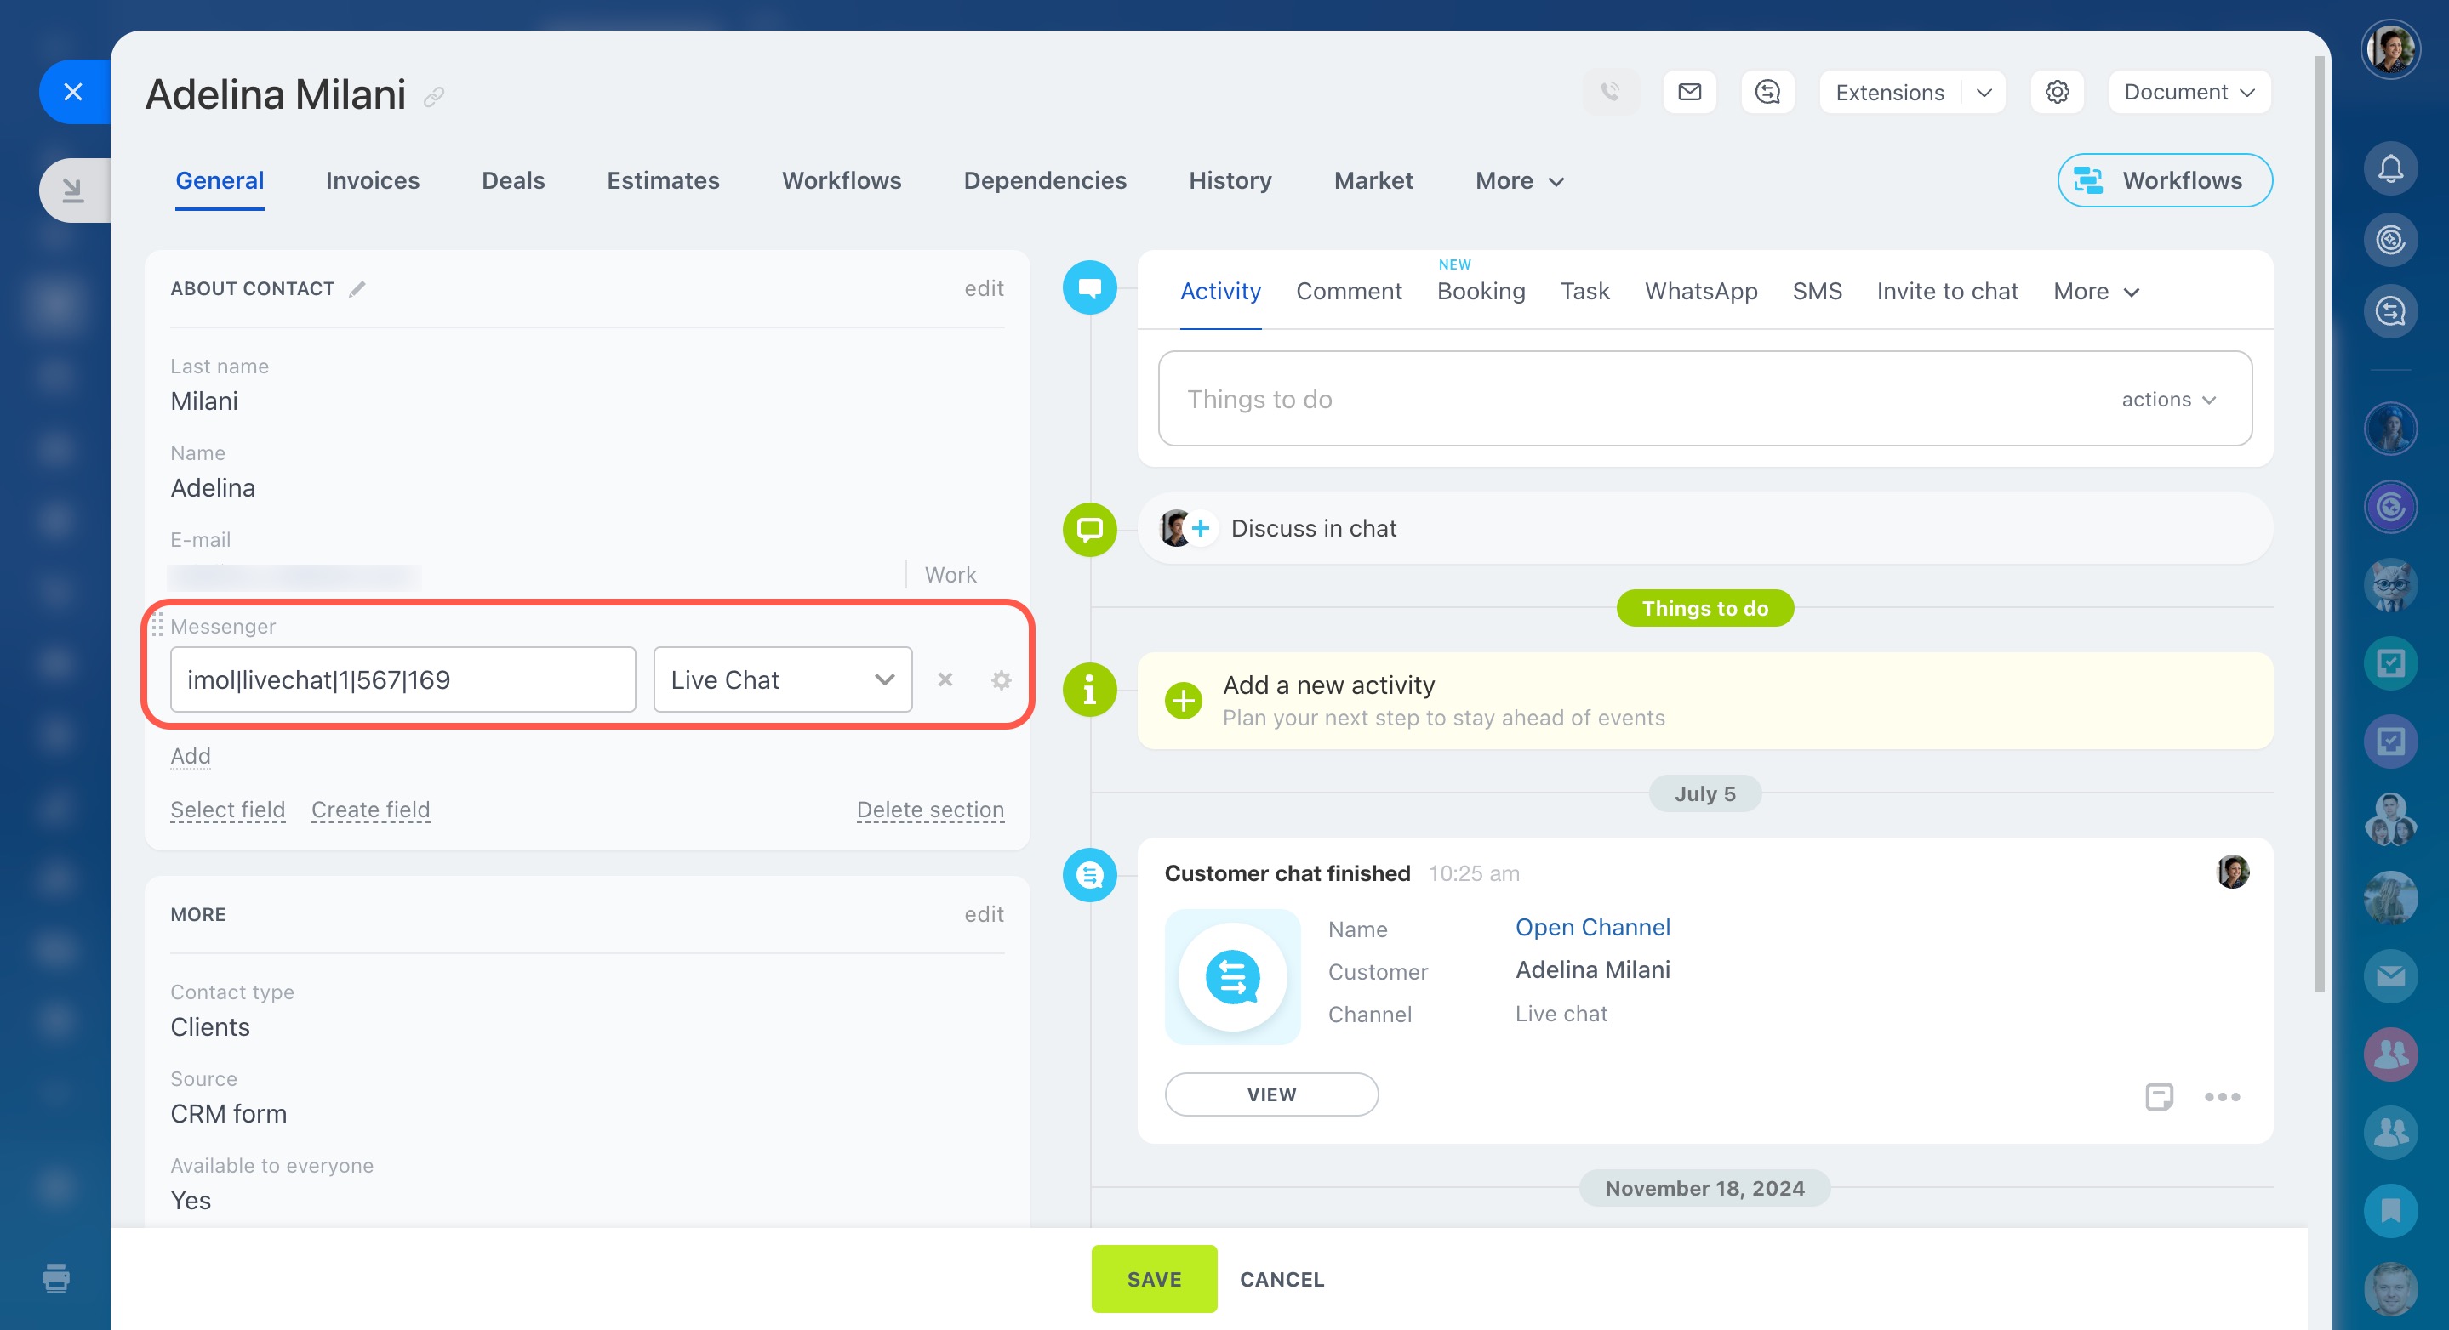
Task: Click the notifications bell in right sidebar
Action: coord(2390,169)
